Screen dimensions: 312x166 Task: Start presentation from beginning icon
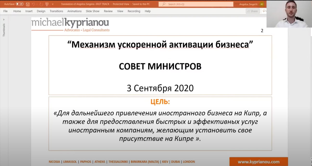click(47, 4)
